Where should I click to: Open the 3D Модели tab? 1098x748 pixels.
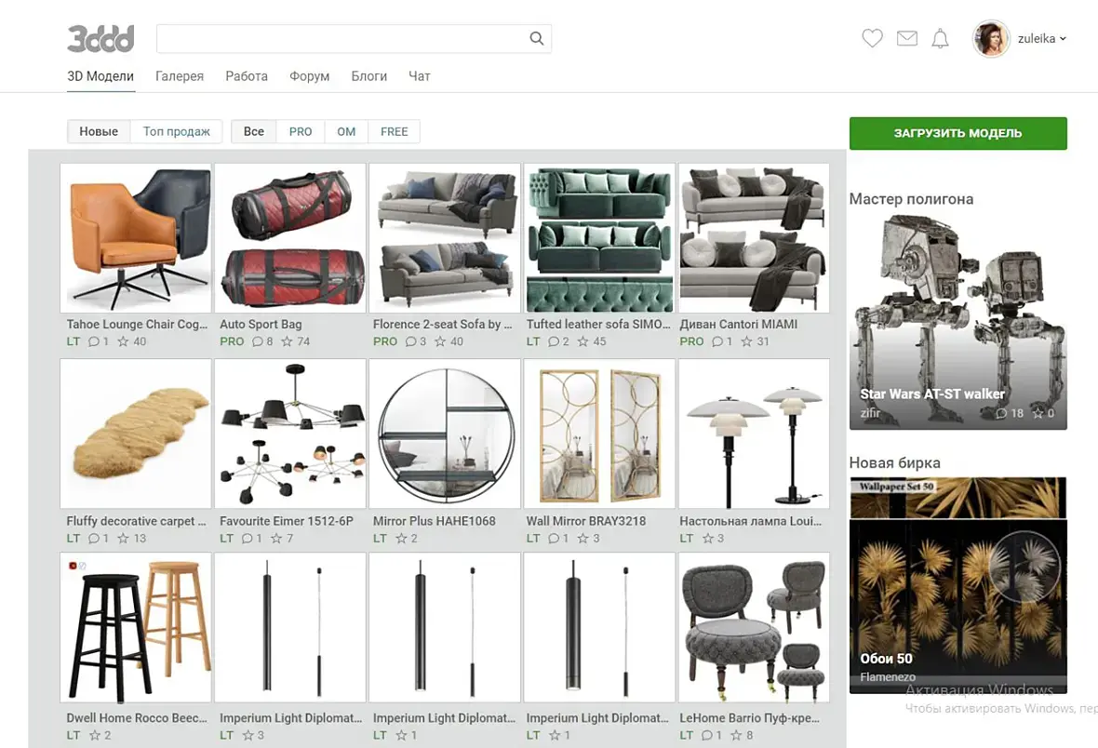click(100, 76)
